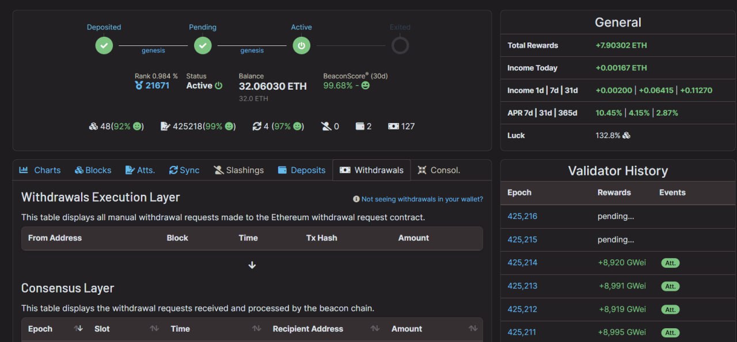This screenshot has height=342, width=737.
Task: Sort consensus table by Epoch column
Action: coord(79,329)
